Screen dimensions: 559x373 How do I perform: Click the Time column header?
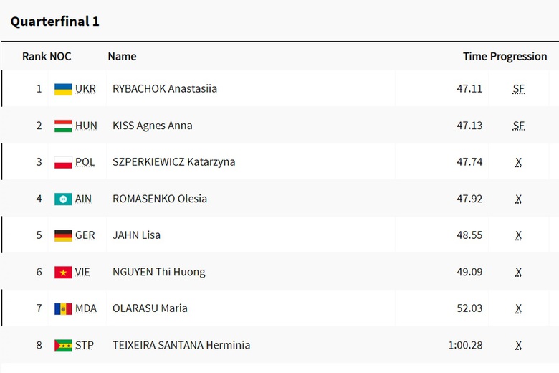point(474,56)
